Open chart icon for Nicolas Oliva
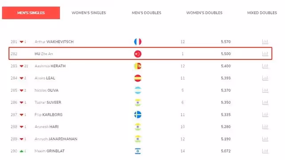Screen dimensions: 285x160 pos(265,90)
